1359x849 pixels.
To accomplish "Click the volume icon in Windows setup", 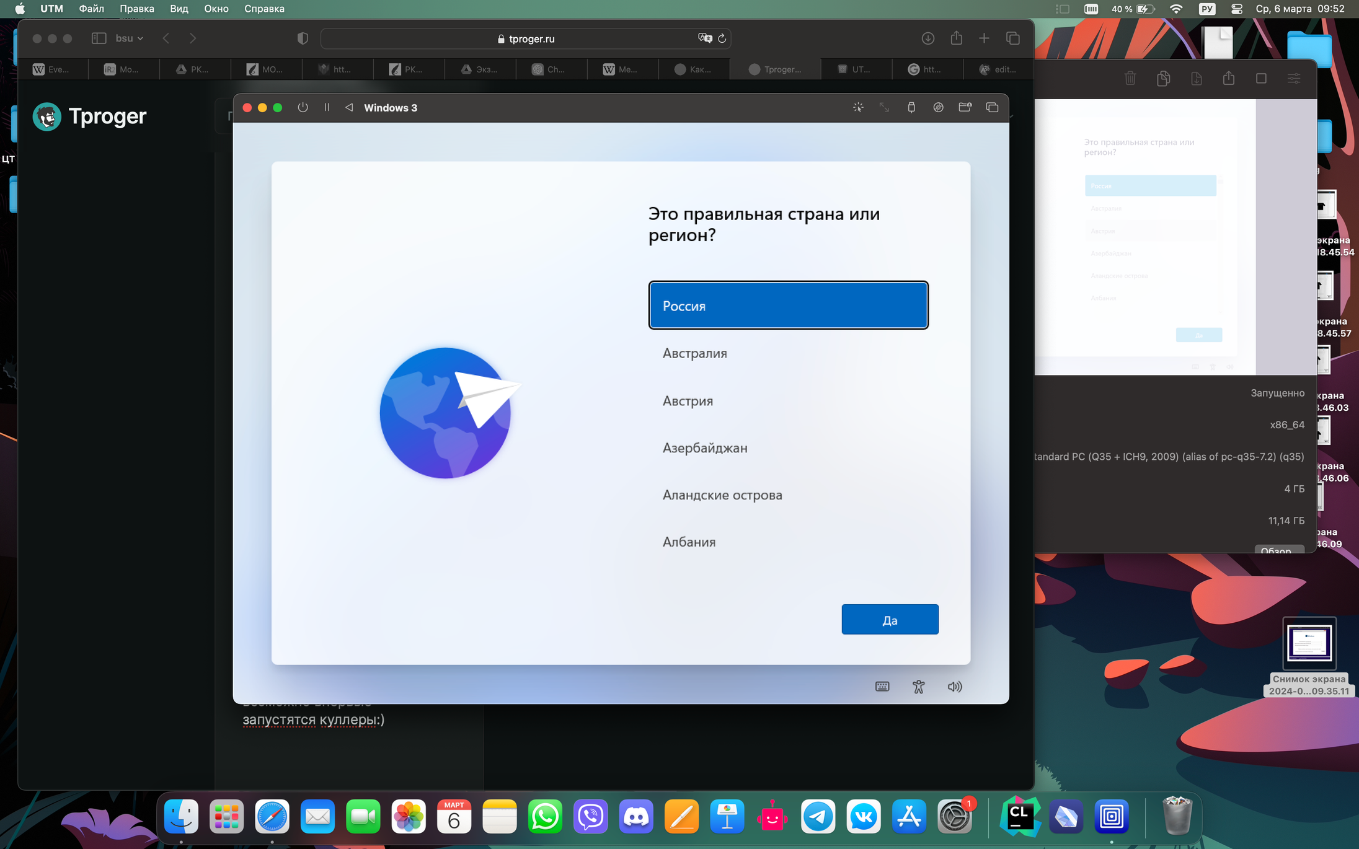I will coord(955,687).
